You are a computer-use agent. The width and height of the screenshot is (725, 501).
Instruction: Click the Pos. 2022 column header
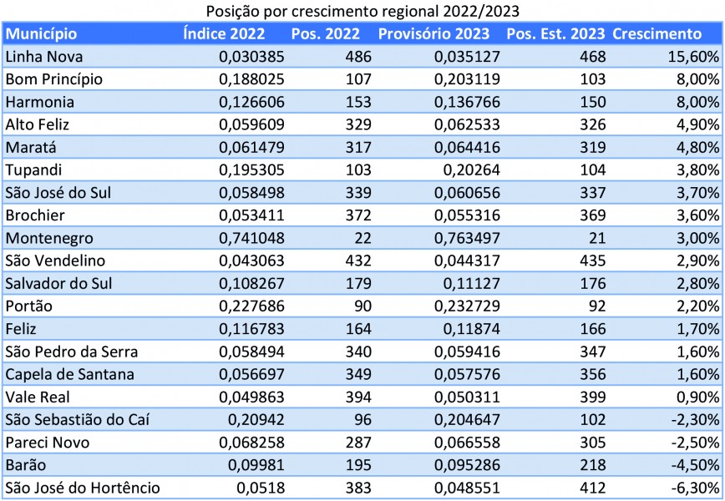[x=326, y=34]
